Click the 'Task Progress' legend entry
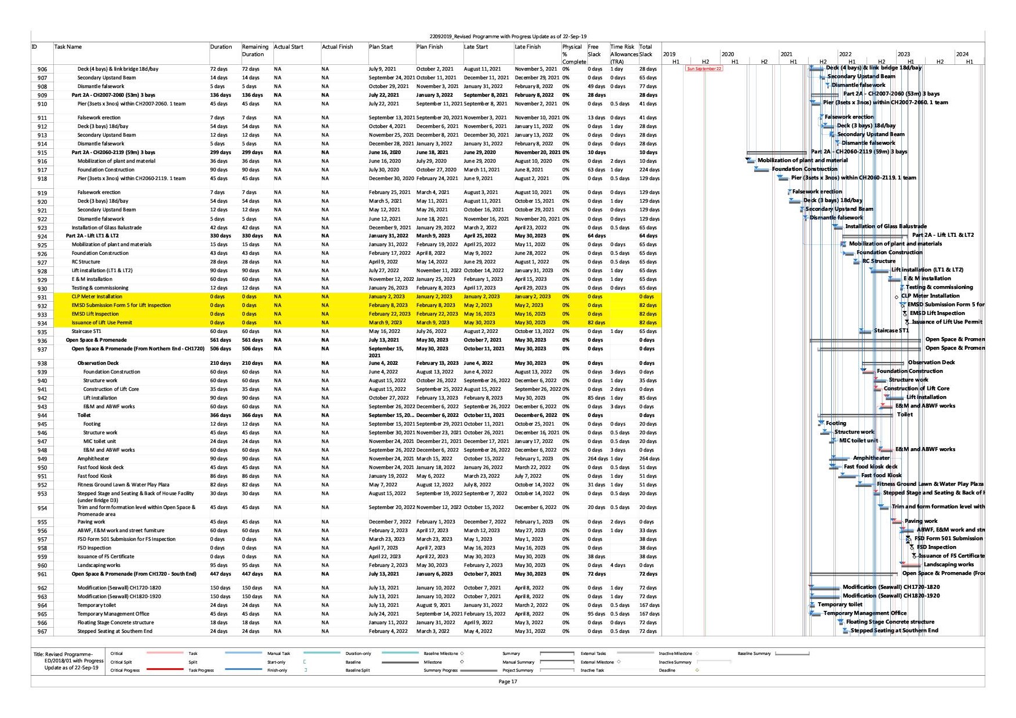This screenshot has height=718, width=1016. [201, 671]
